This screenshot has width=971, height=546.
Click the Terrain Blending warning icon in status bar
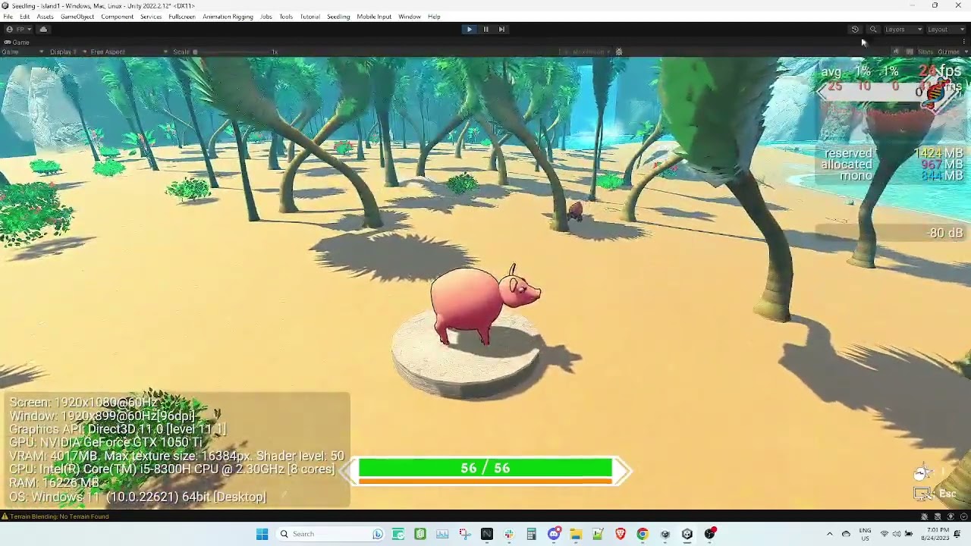pyautogui.click(x=5, y=516)
